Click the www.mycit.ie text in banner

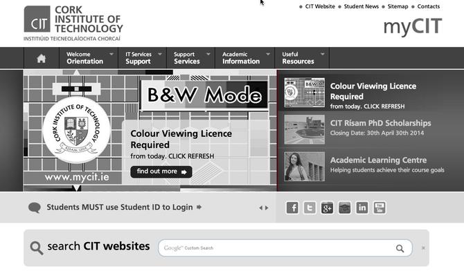point(77,177)
